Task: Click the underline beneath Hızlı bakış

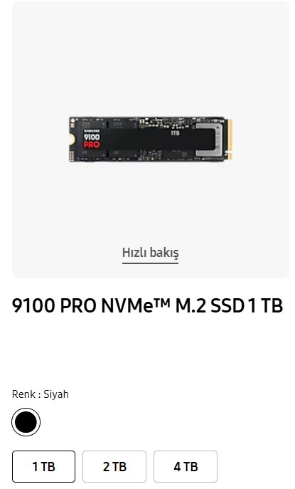Action: tap(150, 263)
